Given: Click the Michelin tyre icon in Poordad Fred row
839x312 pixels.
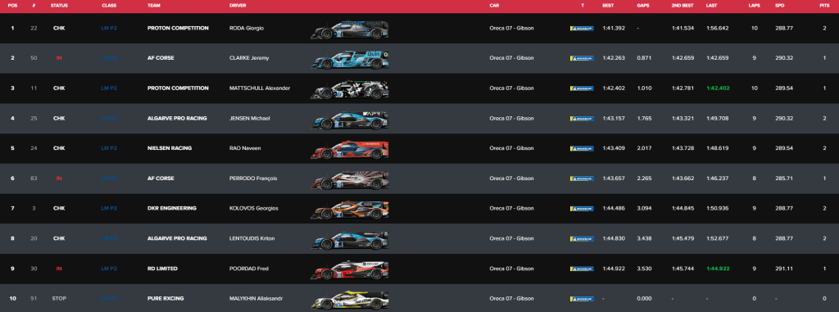Looking at the screenshot, I should 582,269.
